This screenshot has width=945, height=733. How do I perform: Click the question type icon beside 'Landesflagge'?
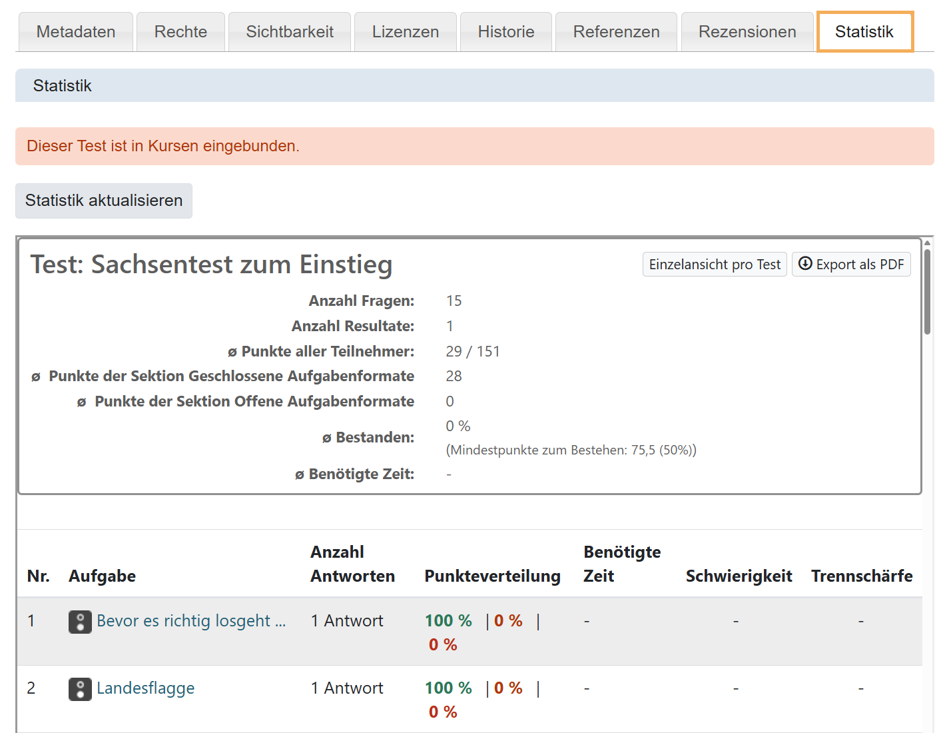[x=80, y=689]
